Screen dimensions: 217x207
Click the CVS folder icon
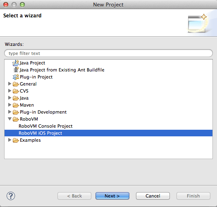16,91
